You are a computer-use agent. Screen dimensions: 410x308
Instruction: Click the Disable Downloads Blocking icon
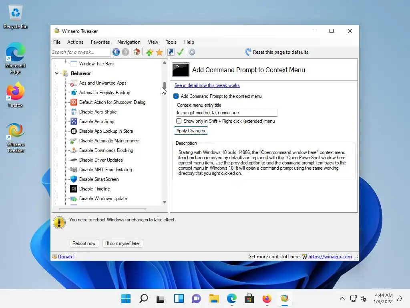pos(74,150)
